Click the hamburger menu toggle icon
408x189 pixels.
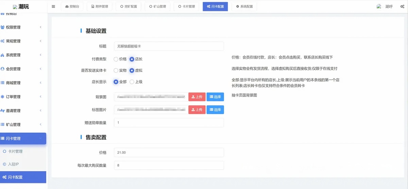point(53,6)
